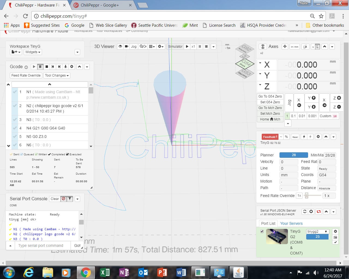Click the Feed Rate Override slider handle
Viewport: 349px width, 279px height.
click(x=306, y=196)
